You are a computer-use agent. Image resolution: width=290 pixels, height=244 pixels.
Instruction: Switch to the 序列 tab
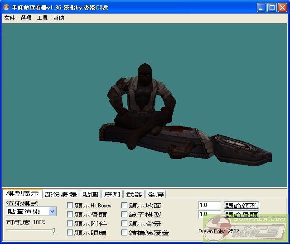(x=112, y=194)
